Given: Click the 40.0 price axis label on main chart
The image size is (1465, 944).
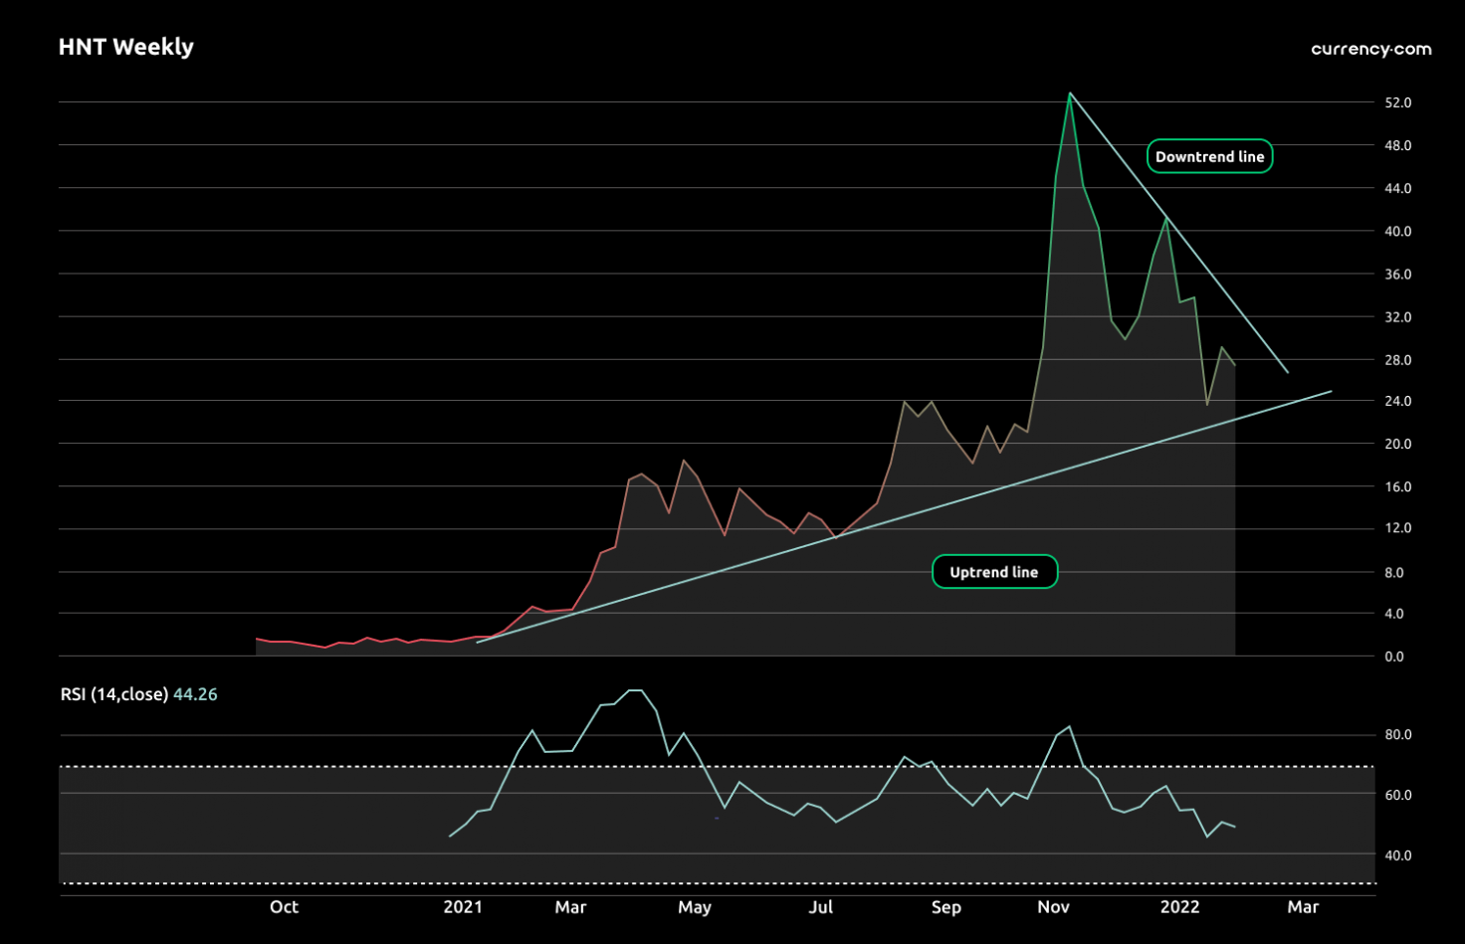Looking at the screenshot, I should (1397, 231).
